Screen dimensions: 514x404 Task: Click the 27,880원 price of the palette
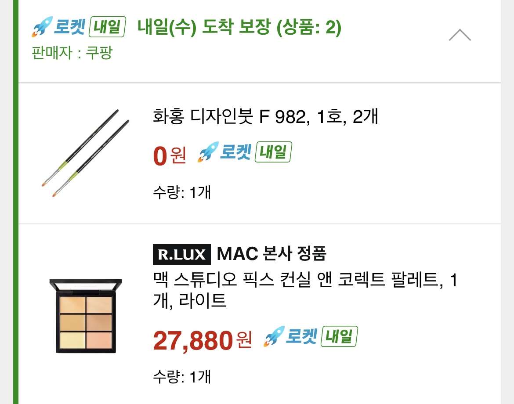point(202,340)
